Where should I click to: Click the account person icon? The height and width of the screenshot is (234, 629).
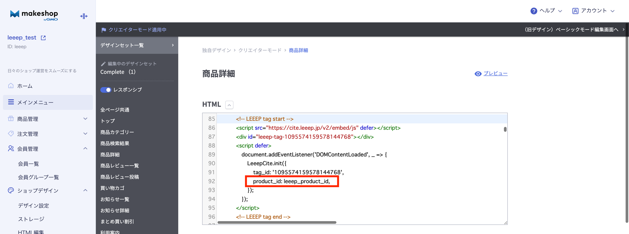click(575, 11)
